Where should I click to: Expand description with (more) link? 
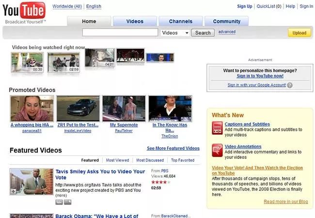pos(61,195)
